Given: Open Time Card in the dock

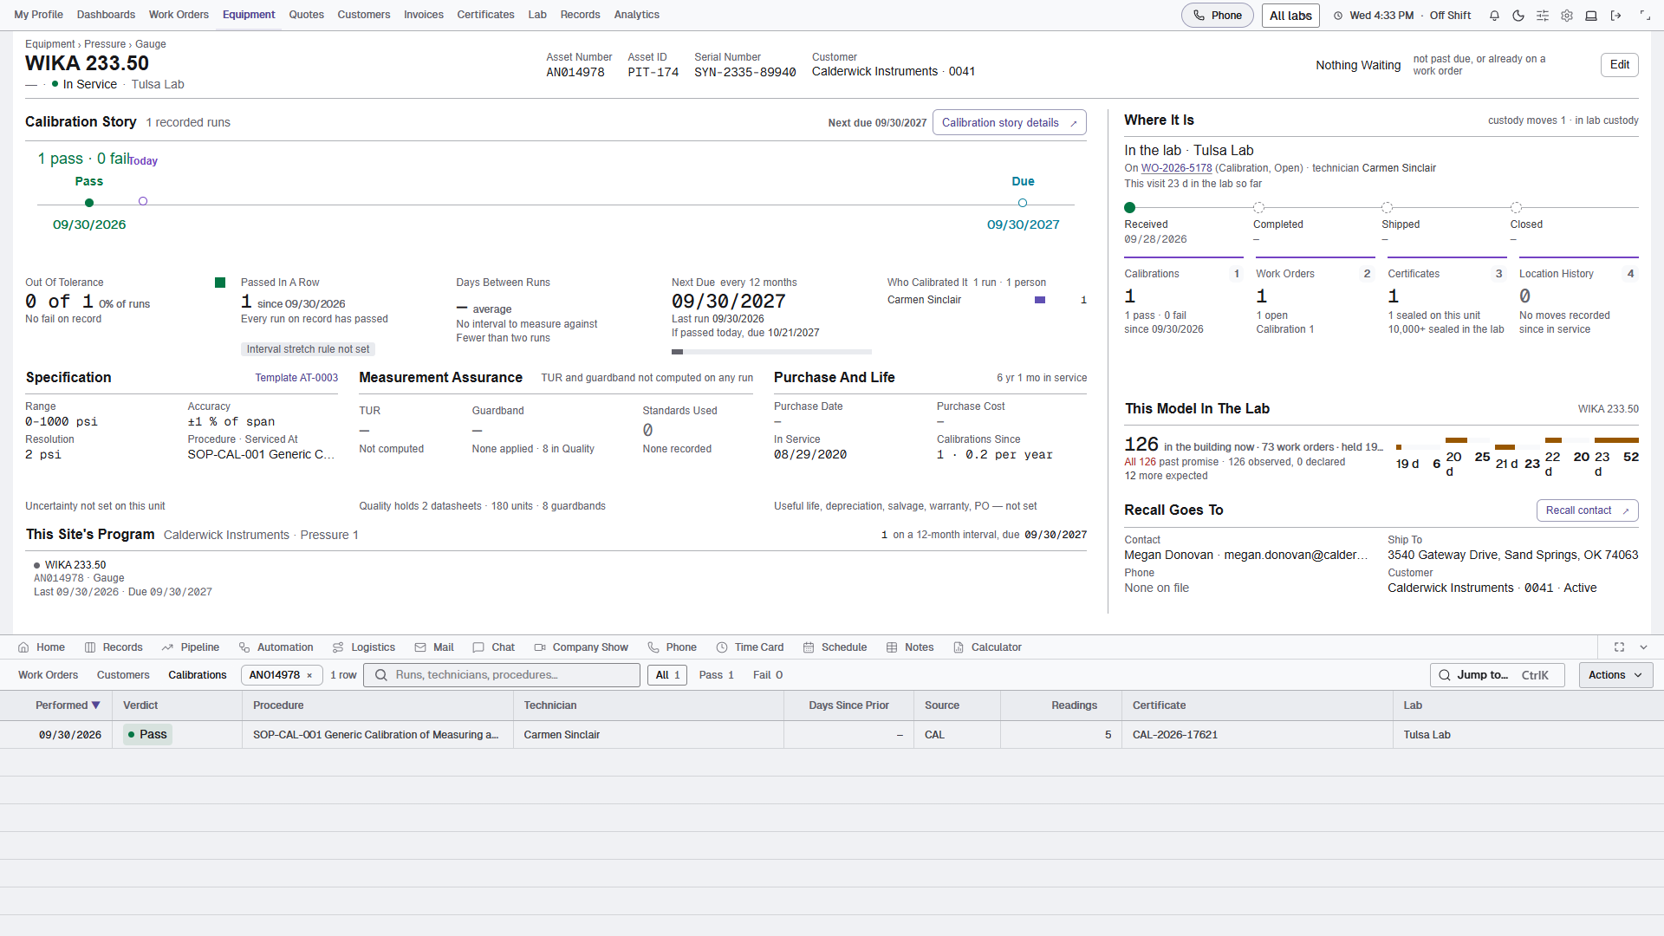Looking at the screenshot, I should point(751,647).
